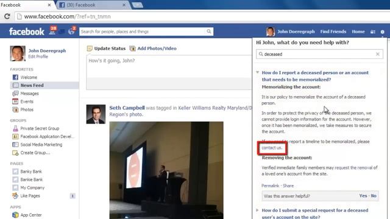The width and height of the screenshot is (390, 219).
Task: Answer No to 'Was this answer helpful?'
Action: click(x=374, y=196)
